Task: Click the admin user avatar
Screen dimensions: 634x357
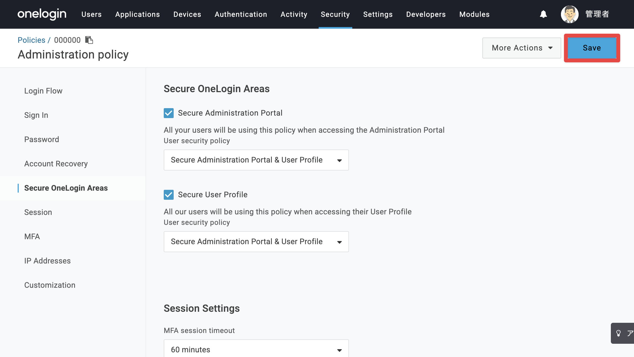Action: coord(569,14)
